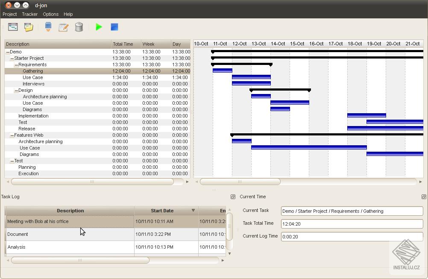Select the Gathering task row
Screen dimensions: 428x279
pyautogui.click(x=97, y=71)
